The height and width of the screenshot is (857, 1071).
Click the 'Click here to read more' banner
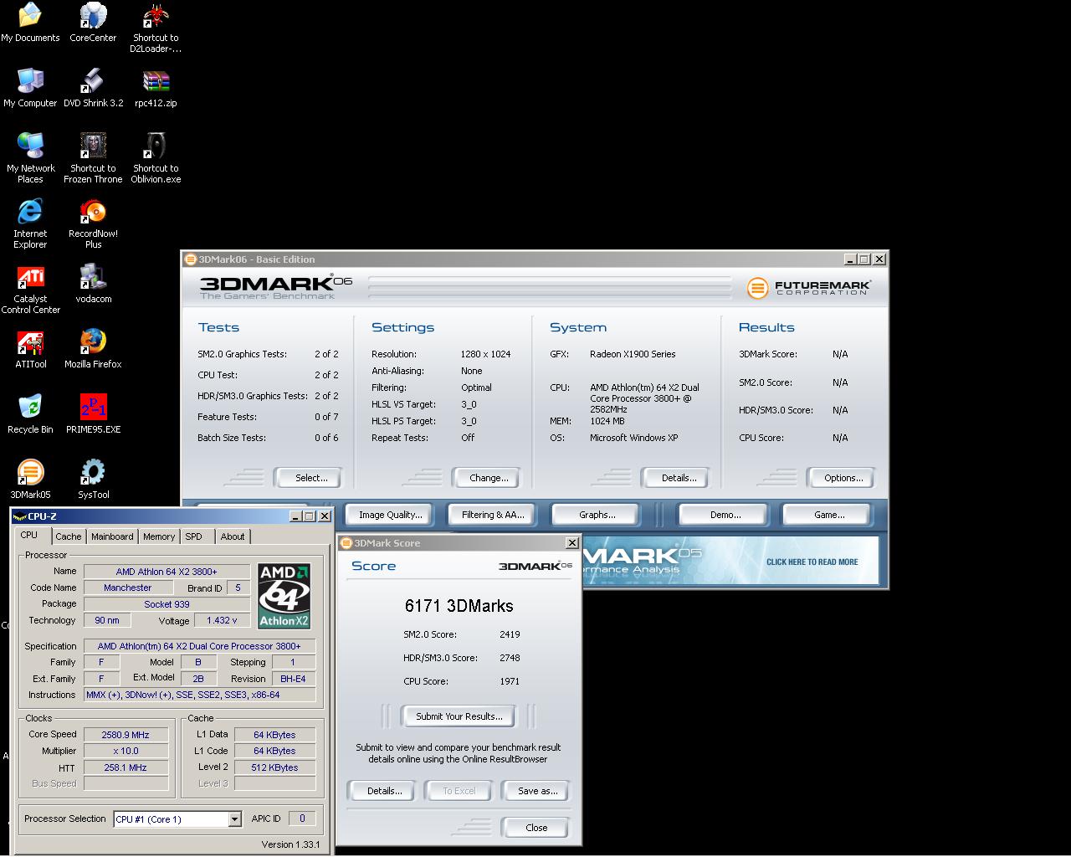coord(812,562)
